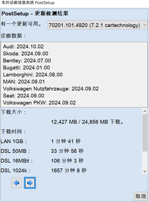Click the LAN 1GB download time row
The height and width of the screenshot is (202, 149).
coord(41,141)
